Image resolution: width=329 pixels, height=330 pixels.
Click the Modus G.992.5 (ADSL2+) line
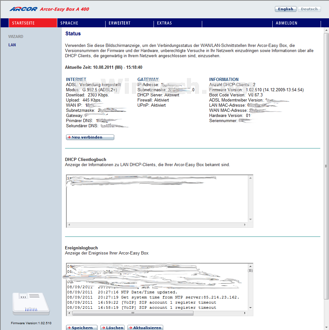pos(91,90)
